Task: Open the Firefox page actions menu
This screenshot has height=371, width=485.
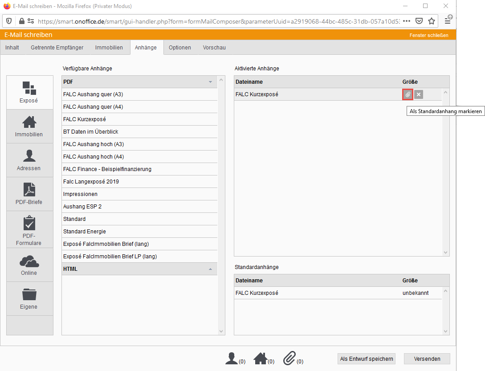Action: tap(406, 21)
